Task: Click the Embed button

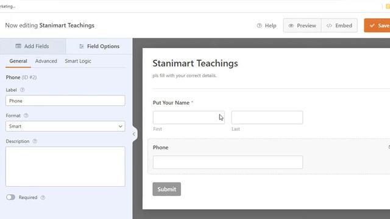Action: click(339, 26)
